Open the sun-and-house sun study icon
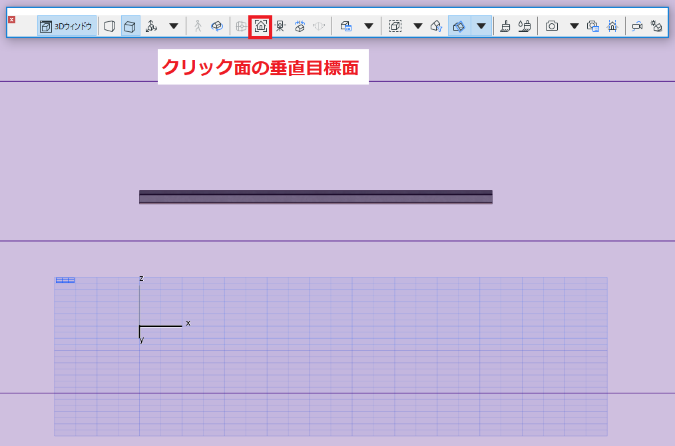 pyautogui.click(x=656, y=26)
